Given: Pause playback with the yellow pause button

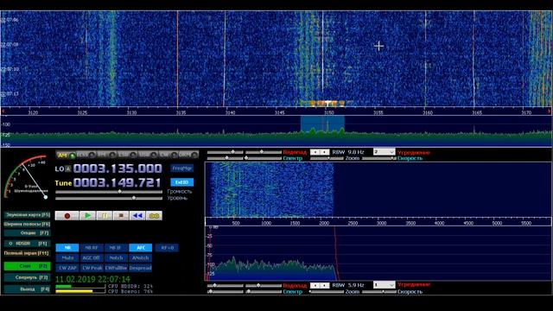Looking at the screenshot, I should click(x=105, y=215).
